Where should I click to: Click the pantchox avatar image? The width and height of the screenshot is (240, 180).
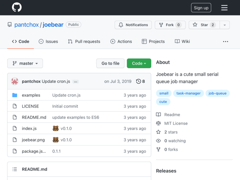point(15,81)
